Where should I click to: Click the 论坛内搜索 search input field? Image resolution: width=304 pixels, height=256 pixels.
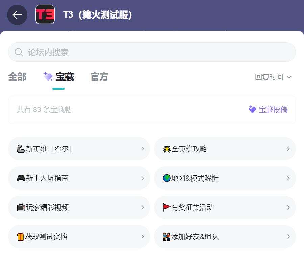152,52
